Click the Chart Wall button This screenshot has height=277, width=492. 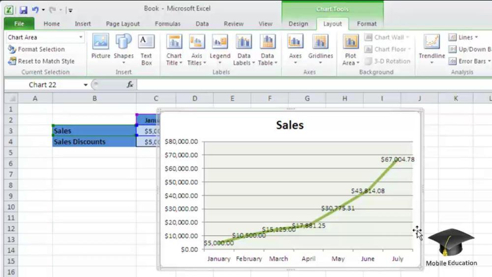388,37
